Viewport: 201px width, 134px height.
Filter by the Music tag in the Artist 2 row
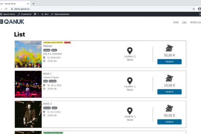click(x=54, y=108)
